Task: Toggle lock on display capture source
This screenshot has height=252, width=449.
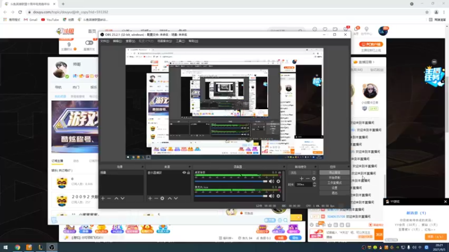Action: pyautogui.click(x=189, y=172)
